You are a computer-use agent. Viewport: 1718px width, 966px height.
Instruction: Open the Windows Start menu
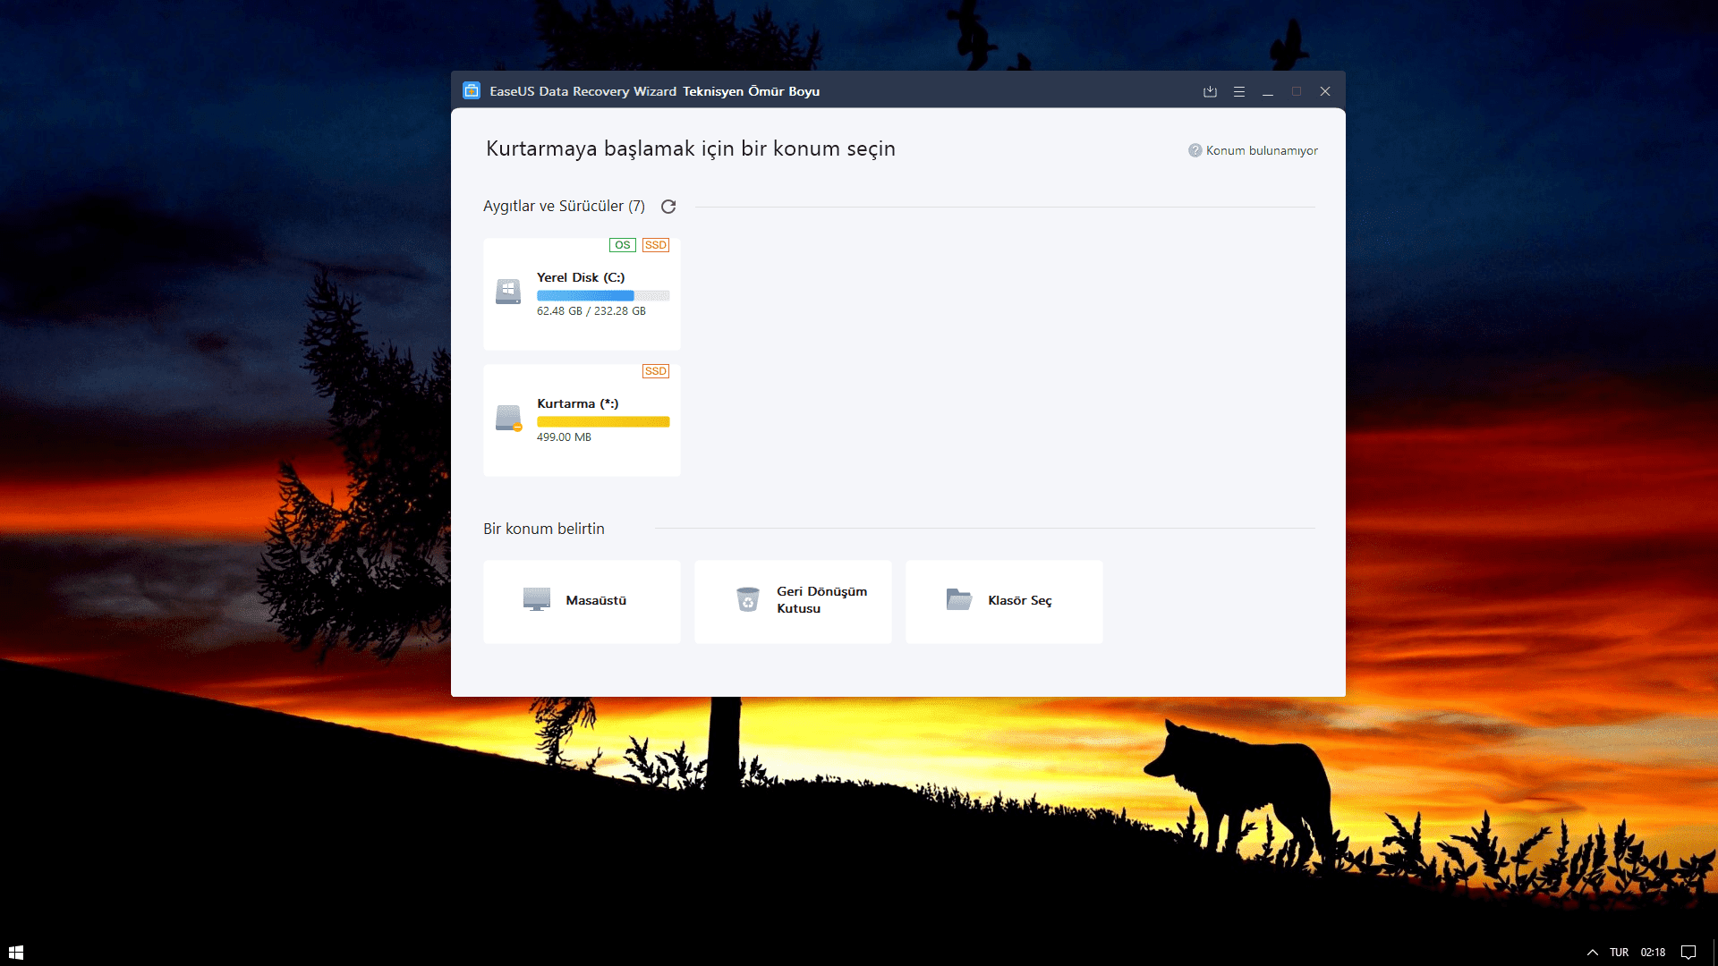(16, 952)
